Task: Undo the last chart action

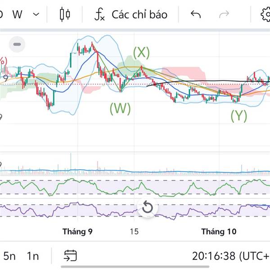Action: (x=195, y=14)
